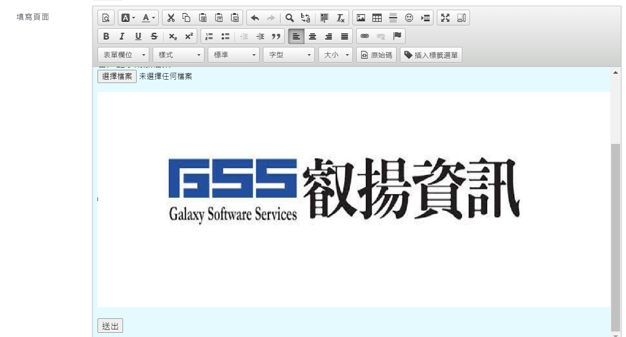The width and height of the screenshot is (626, 337).
Task: Click the 未選擇任何檔案 file status text
Action: tap(166, 77)
